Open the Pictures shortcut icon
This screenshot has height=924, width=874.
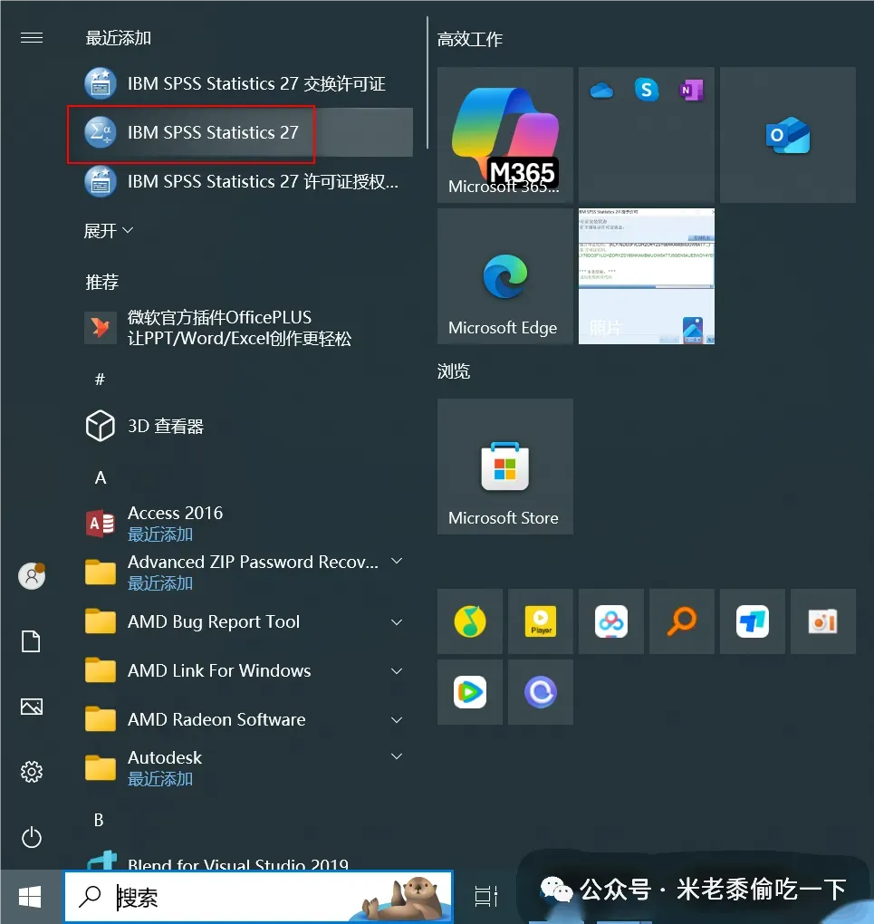coord(31,707)
